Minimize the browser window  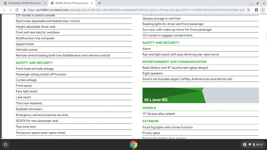(251, 3)
